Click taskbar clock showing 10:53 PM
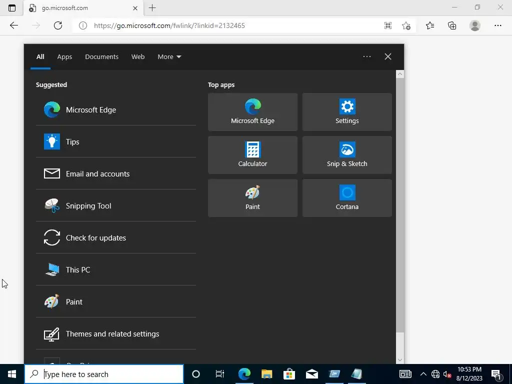512x384 pixels. [x=469, y=374]
